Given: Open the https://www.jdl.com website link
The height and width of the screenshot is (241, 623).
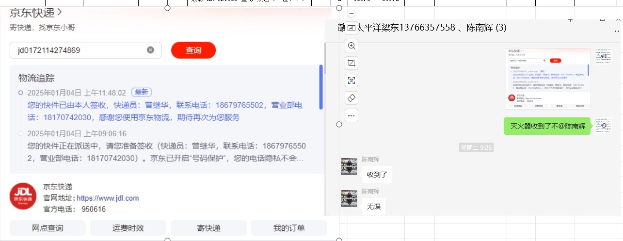Looking at the screenshot, I should (108, 198).
